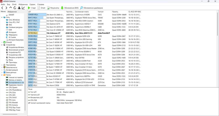Select RAS in the tree

tap(10, 25)
